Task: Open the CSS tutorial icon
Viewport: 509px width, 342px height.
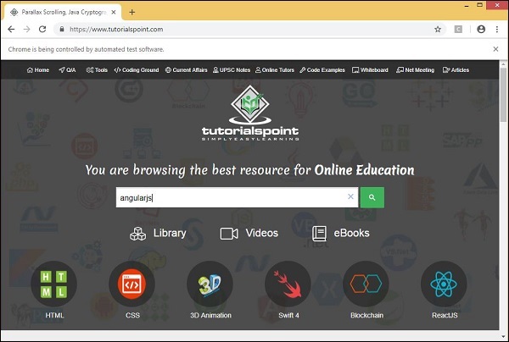Action: click(131, 285)
